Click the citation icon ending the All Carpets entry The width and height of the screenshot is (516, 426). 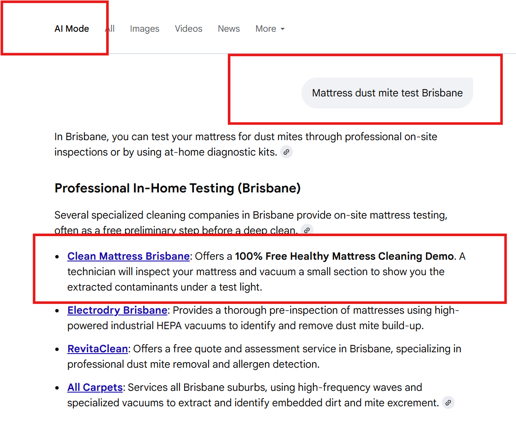[x=448, y=402]
